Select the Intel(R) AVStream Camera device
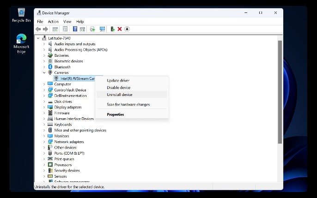This screenshot has width=317, height=198. [74, 78]
